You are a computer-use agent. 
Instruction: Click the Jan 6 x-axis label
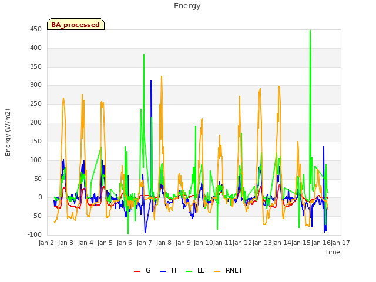click(x=125, y=243)
